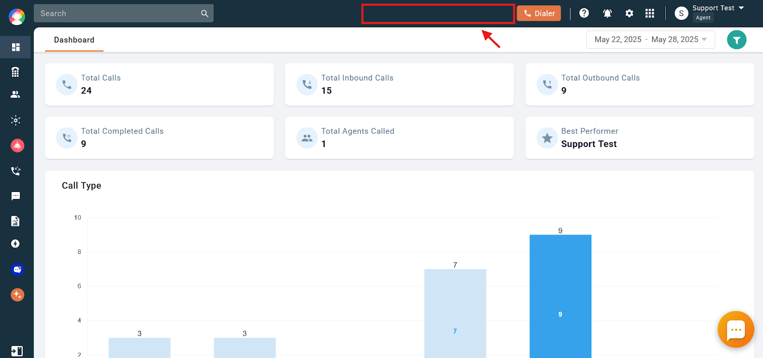Open the settings gear icon
763x358 pixels.
[629, 13]
